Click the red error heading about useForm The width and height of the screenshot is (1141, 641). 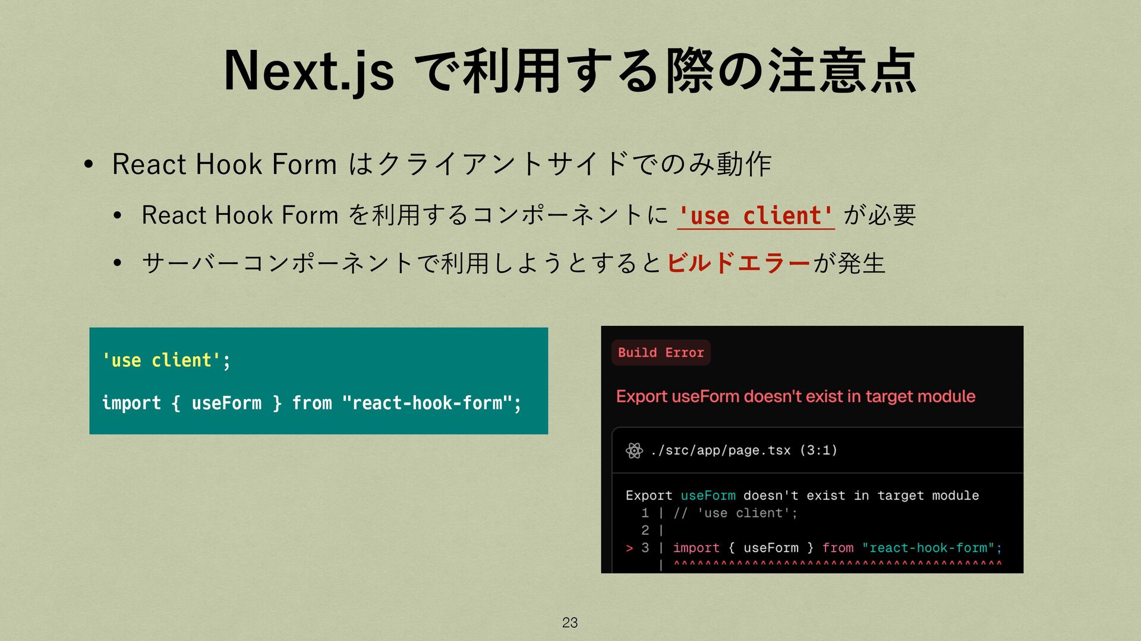click(x=795, y=396)
